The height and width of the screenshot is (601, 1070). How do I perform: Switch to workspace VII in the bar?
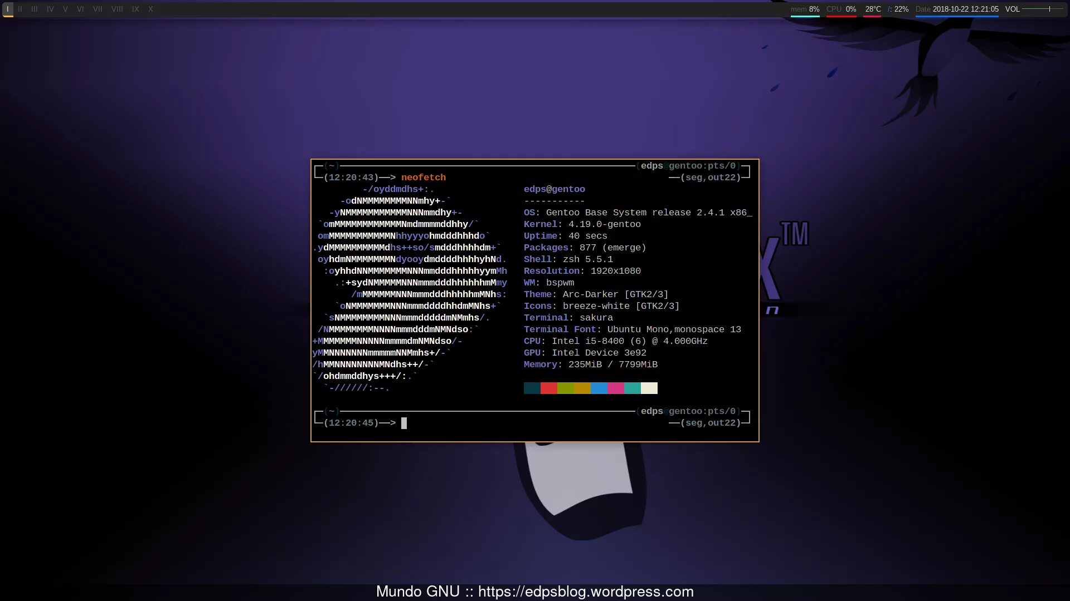98,9
